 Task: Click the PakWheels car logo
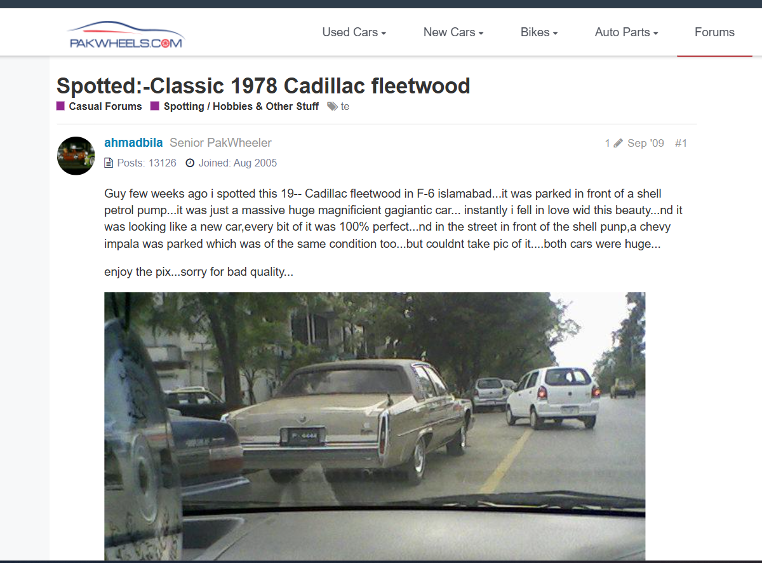pos(126,34)
